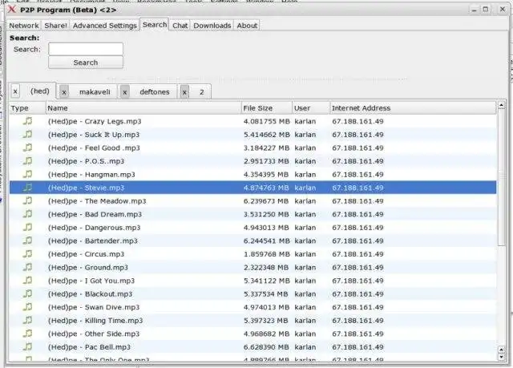This screenshot has width=513, height=368.
Task: Click music icon for Suck It Up.mp3
Action: coord(27,135)
